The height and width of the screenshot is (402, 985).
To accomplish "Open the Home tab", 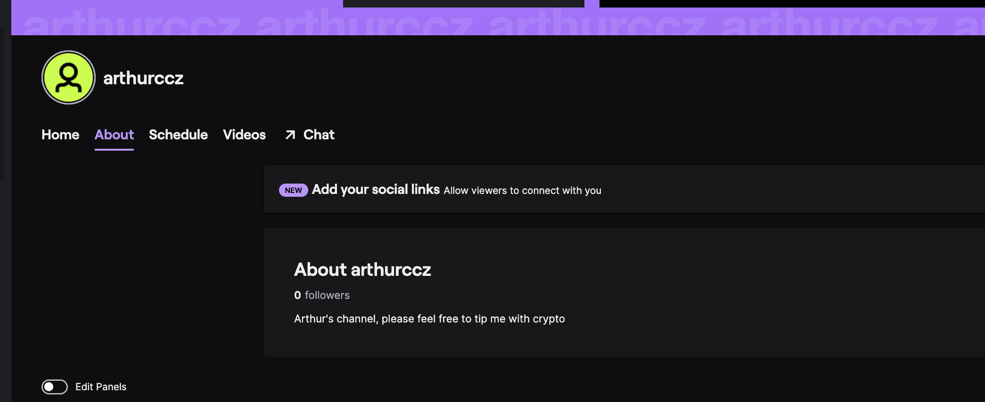I will click(60, 135).
